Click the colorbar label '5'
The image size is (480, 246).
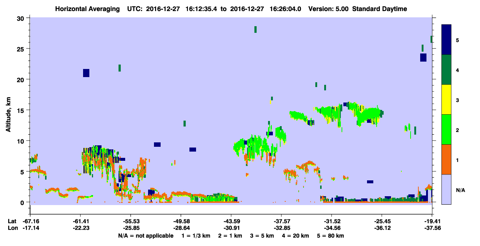pyautogui.click(x=457, y=40)
